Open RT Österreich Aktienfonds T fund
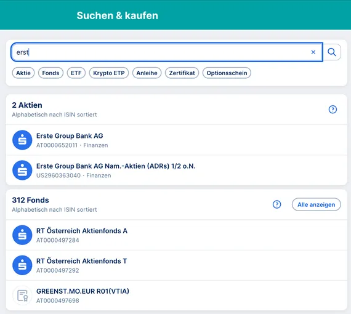 [x=176, y=265]
